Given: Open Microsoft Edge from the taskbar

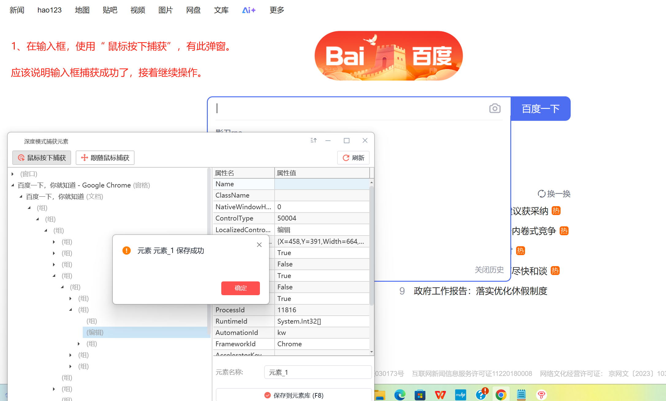Looking at the screenshot, I should pos(399,395).
